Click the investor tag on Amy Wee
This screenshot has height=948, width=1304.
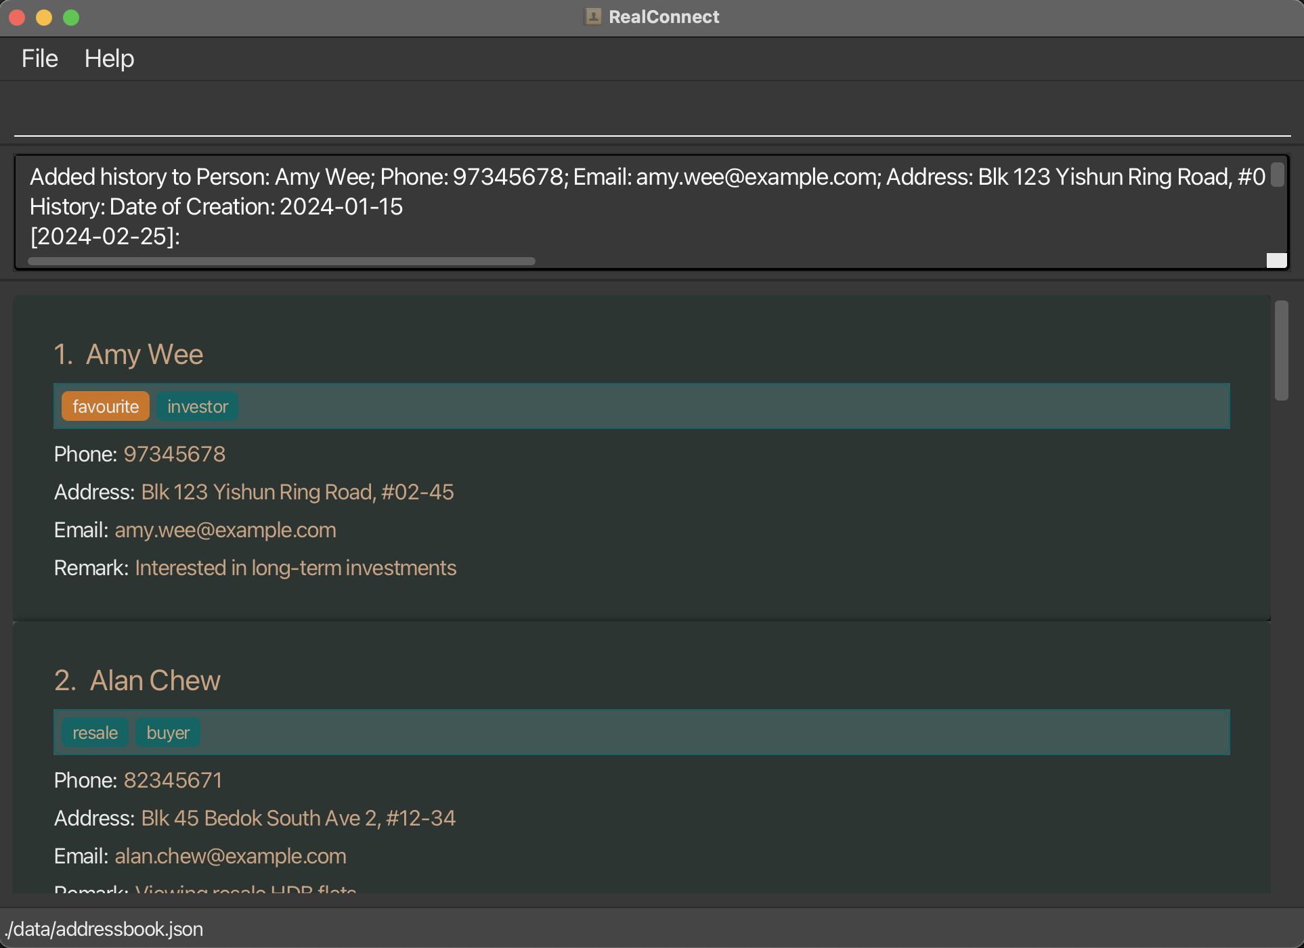(x=198, y=407)
